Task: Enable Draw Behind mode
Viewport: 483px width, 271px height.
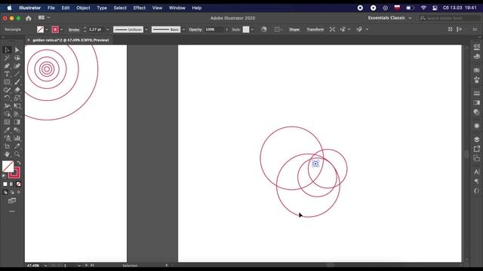Action: click(12, 192)
